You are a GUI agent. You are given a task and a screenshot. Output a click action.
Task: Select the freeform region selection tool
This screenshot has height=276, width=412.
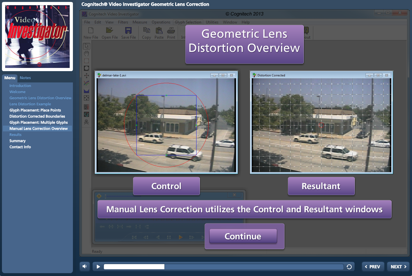coord(86,68)
